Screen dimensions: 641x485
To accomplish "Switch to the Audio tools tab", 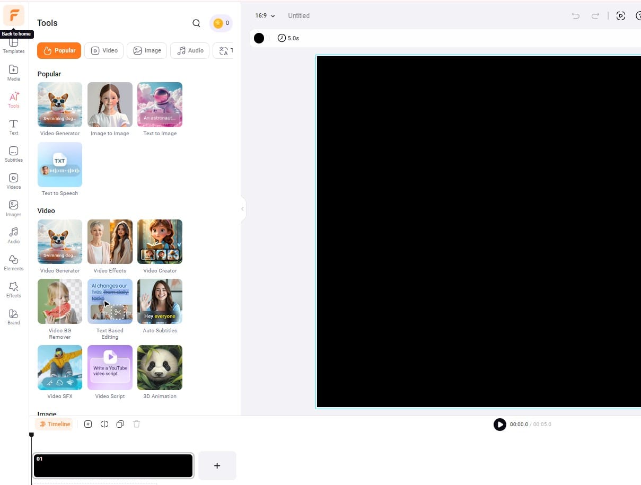I will tap(190, 50).
